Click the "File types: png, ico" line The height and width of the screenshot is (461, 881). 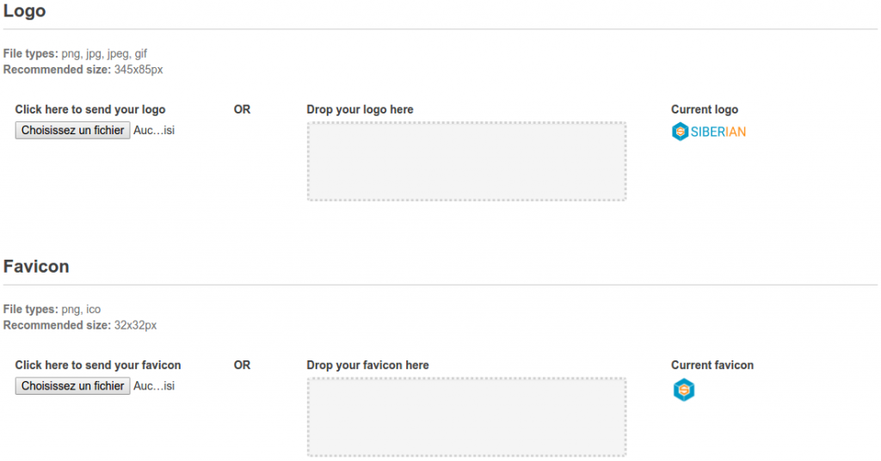click(x=52, y=310)
